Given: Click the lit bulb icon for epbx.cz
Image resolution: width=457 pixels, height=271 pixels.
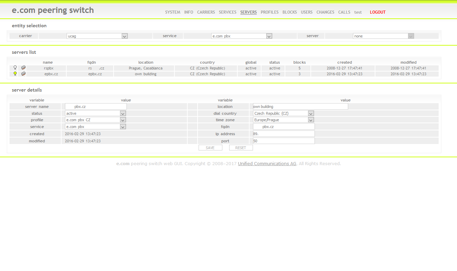Looking at the screenshot, I should [15, 74].
